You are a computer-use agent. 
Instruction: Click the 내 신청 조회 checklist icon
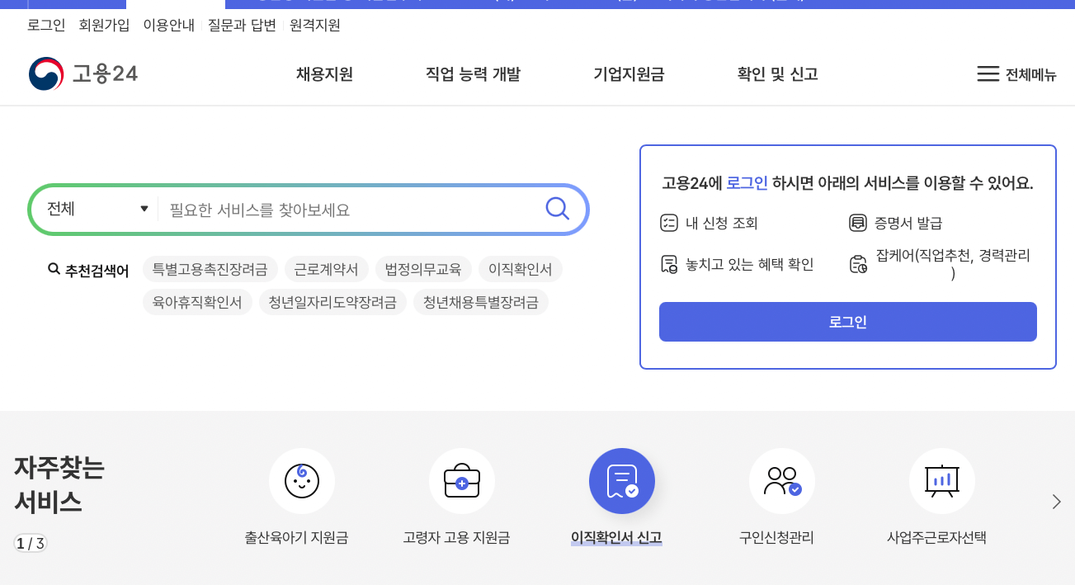coord(670,222)
